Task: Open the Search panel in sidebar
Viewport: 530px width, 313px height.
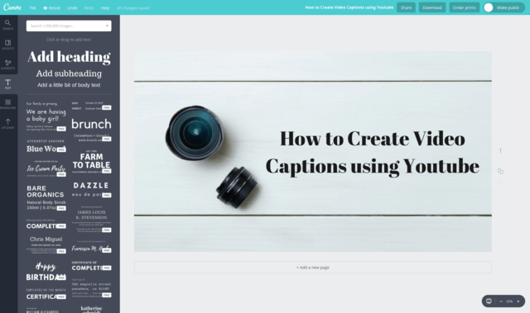Action: click(7, 25)
